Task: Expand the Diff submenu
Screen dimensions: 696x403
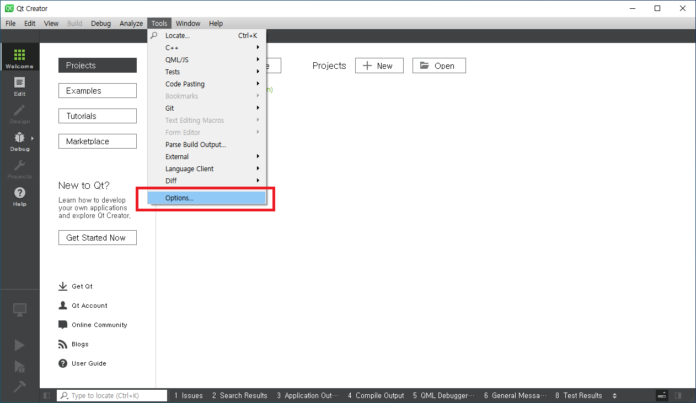Action: click(207, 181)
